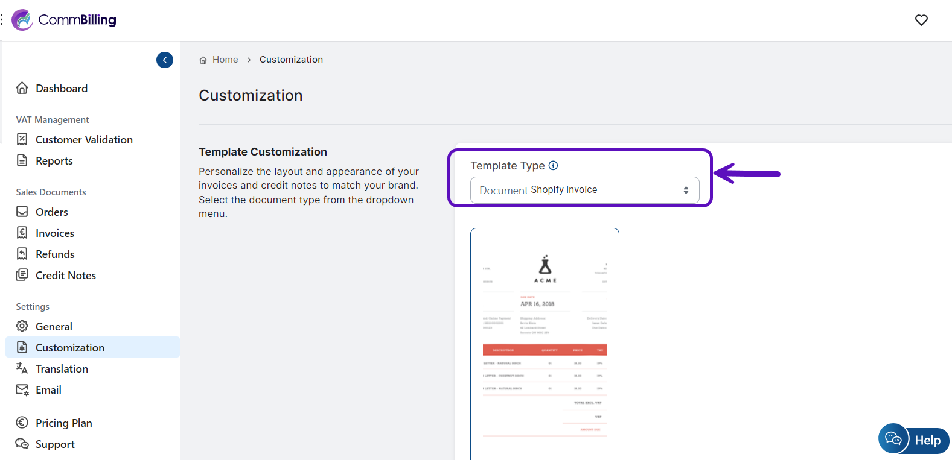Screen dimensions: 952x460
Task: Click the Credit Notes icon
Action: point(22,275)
